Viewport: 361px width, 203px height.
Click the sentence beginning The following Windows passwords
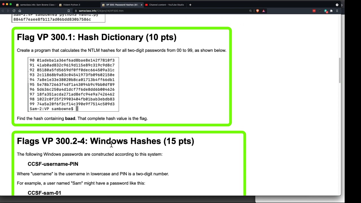point(90,154)
